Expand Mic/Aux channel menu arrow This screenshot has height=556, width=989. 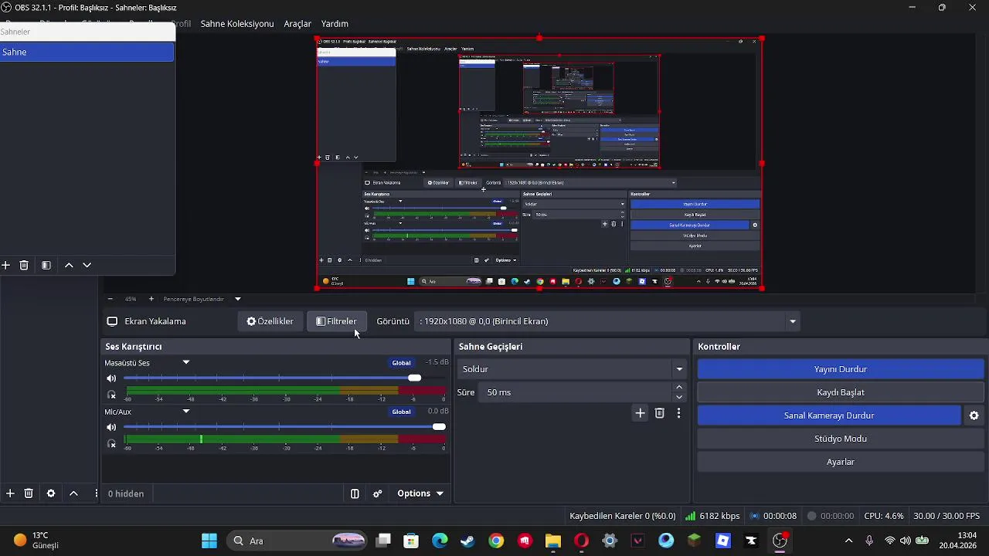point(186,412)
